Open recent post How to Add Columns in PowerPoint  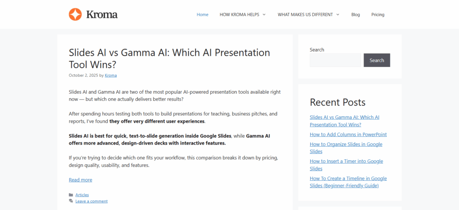coord(348,134)
